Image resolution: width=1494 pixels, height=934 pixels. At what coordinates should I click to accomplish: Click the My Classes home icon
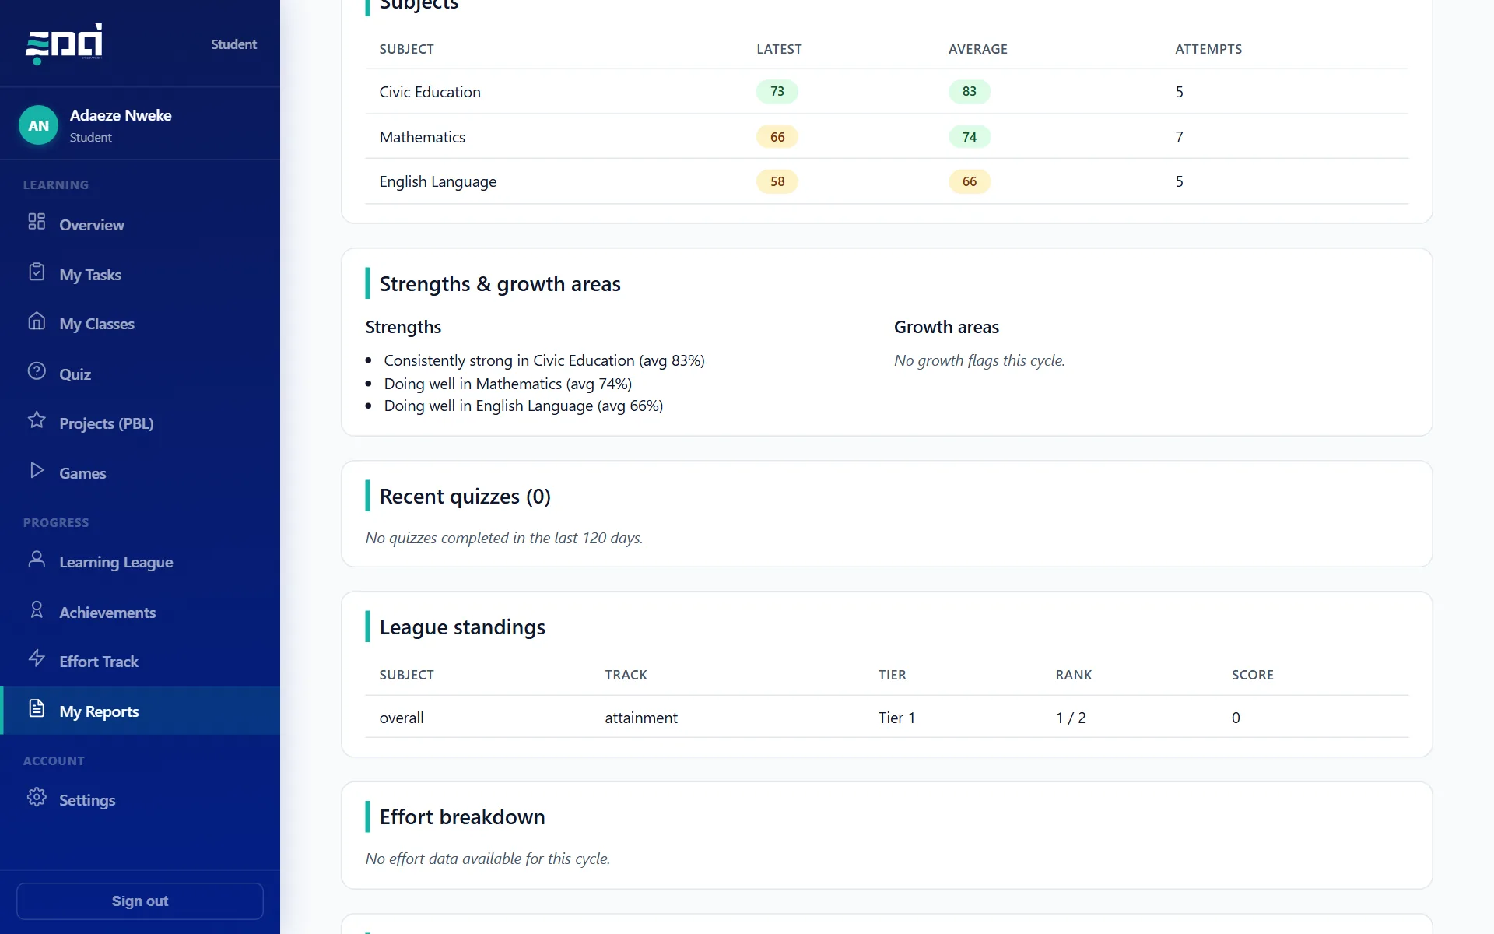click(37, 321)
